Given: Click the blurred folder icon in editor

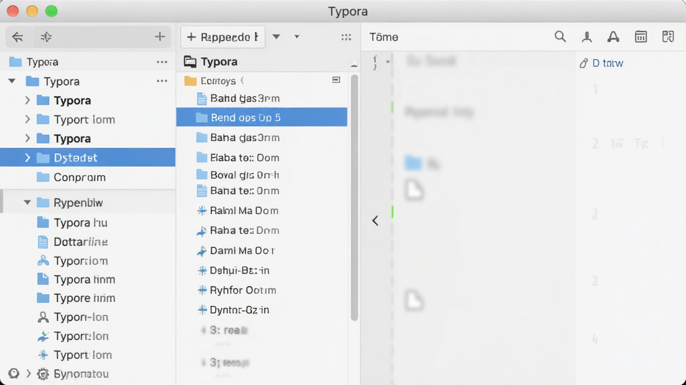Looking at the screenshot, I should [x=413, y=162].
